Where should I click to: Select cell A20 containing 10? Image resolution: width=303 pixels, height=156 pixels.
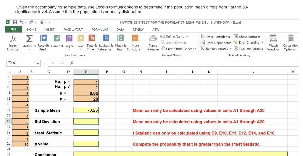click(x=20, y=144)
